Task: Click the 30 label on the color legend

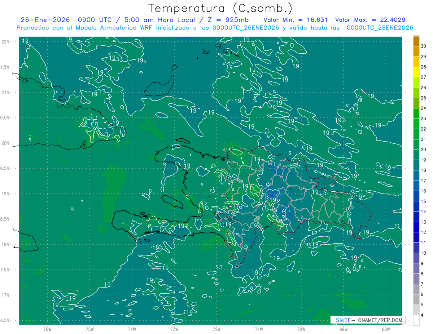Action: pyautogui.click(x=423, y=46)
